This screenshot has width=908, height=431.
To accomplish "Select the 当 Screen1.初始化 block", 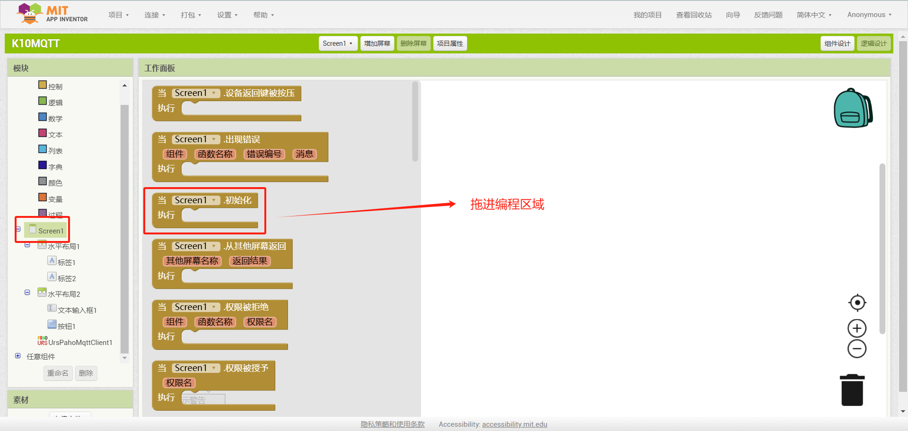I will (x=205, y=210).
